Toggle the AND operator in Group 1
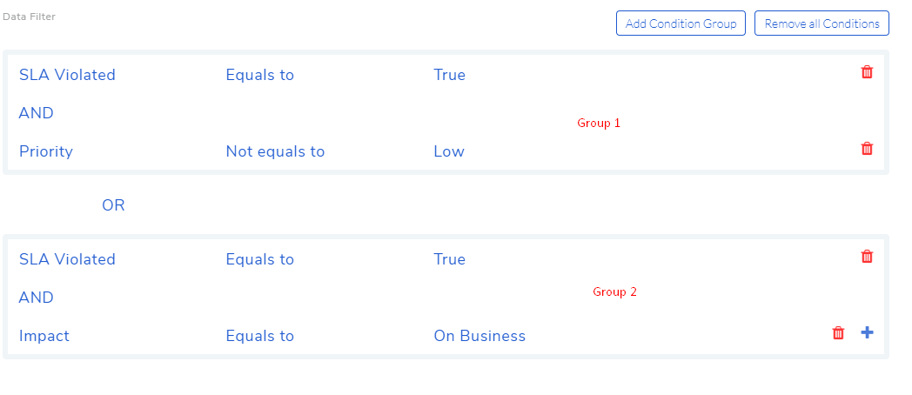Screen dimensions: 912x395 (x=36, y=113)
